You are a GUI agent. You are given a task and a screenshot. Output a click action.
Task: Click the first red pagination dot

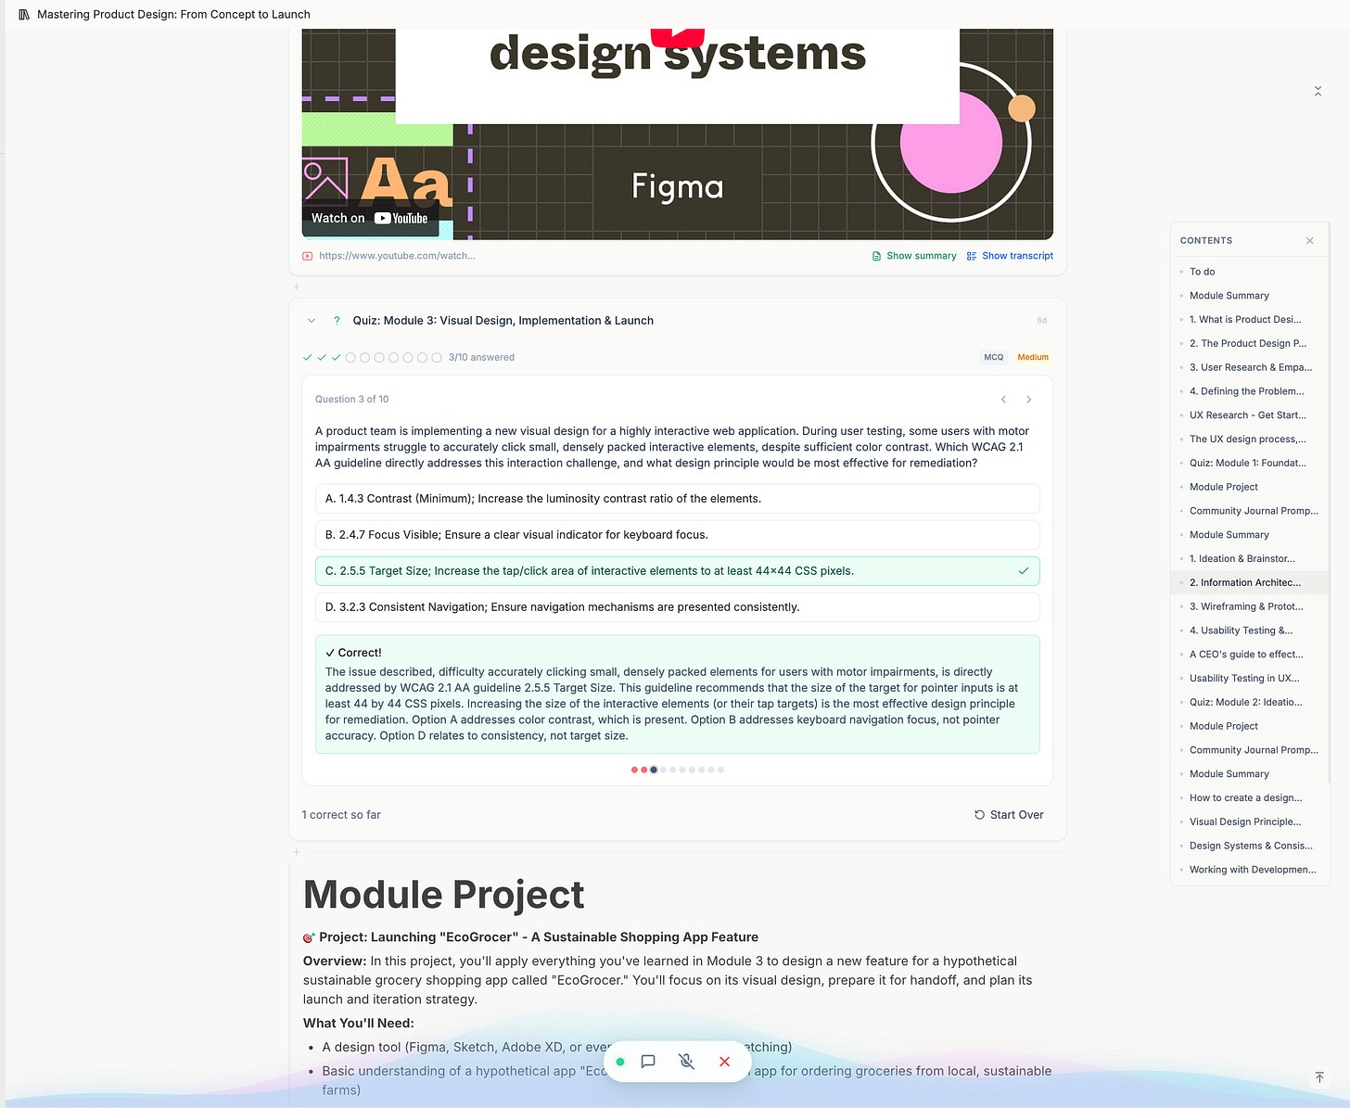634,770
